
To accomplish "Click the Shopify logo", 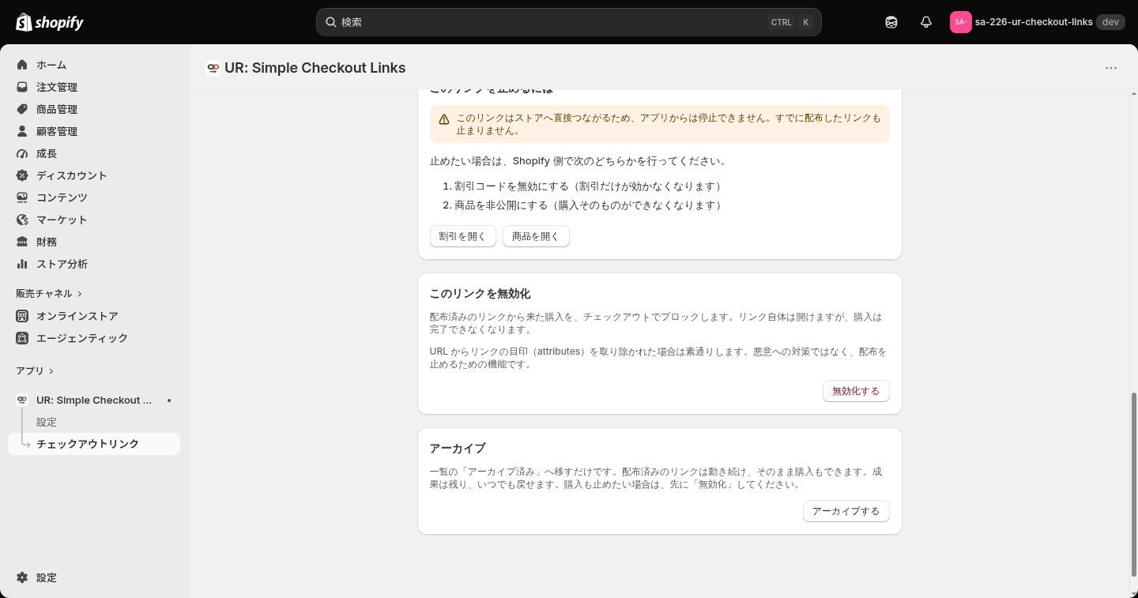I will [x=50, y=22].
